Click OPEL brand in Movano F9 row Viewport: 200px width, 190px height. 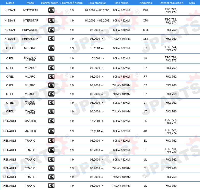tap(10, 48)
